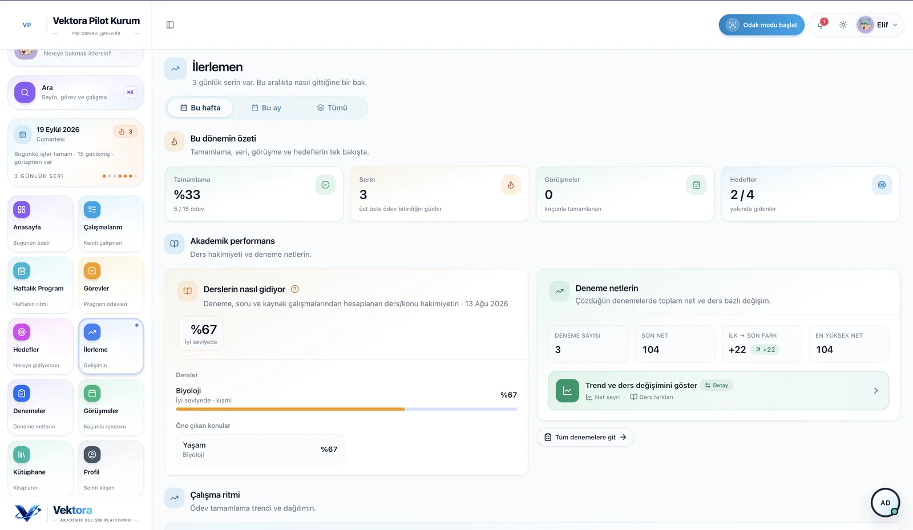This screenshot has height=530, width=913.
Task: Click the Vektora Pilot Kurum title
Action: coord(96,21)
